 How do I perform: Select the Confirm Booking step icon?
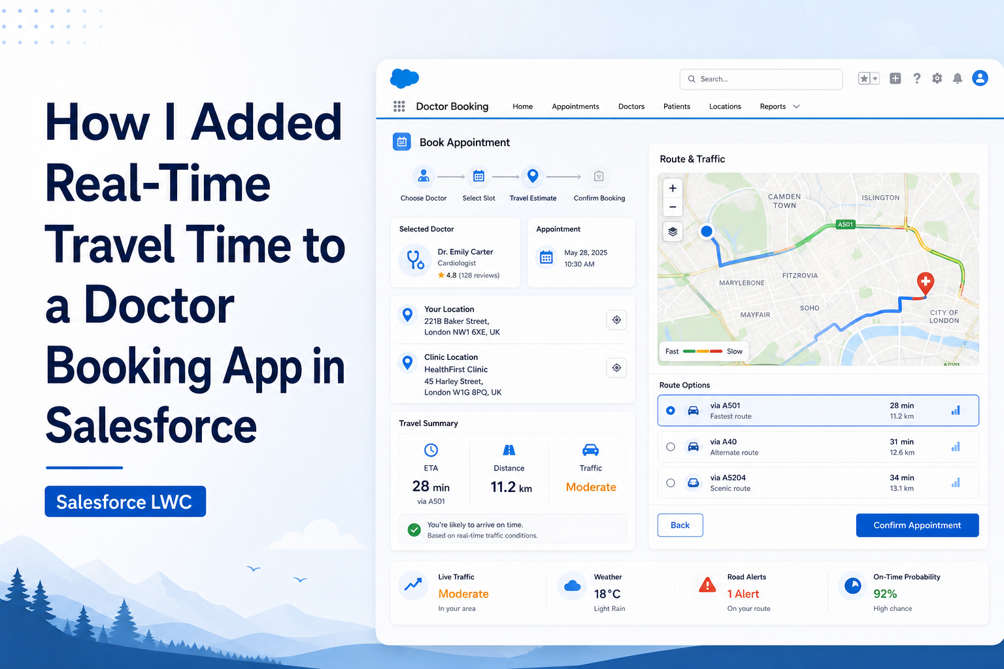(x=599, y=176)
